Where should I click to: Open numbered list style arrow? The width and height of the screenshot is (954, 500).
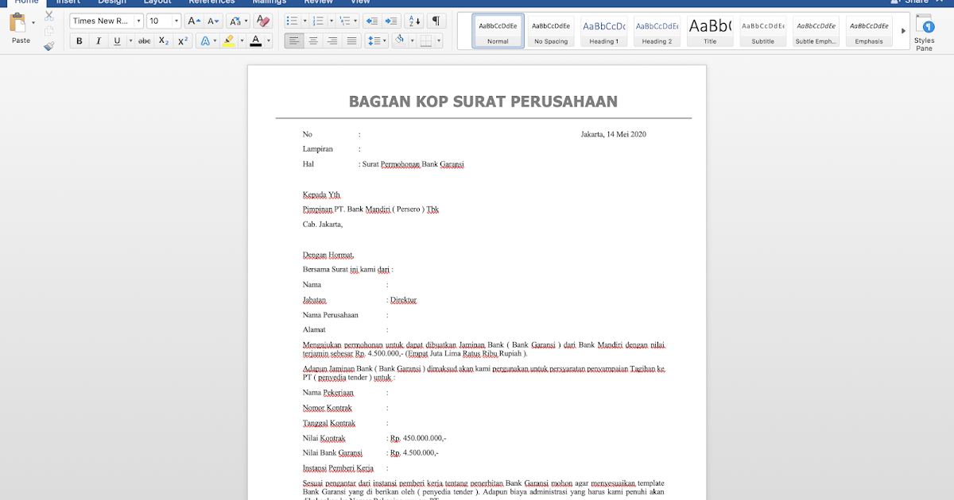click(x=331, y=21)
